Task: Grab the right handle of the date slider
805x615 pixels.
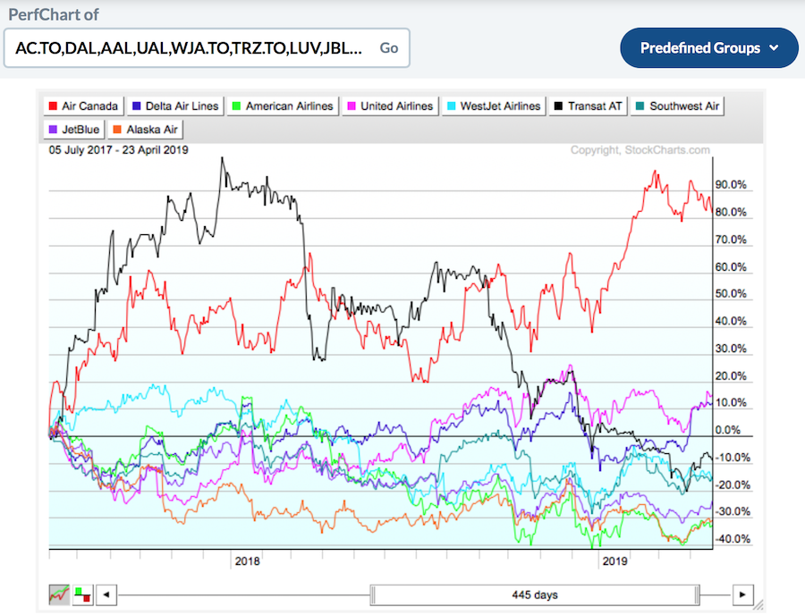Action: coord(698,594)
